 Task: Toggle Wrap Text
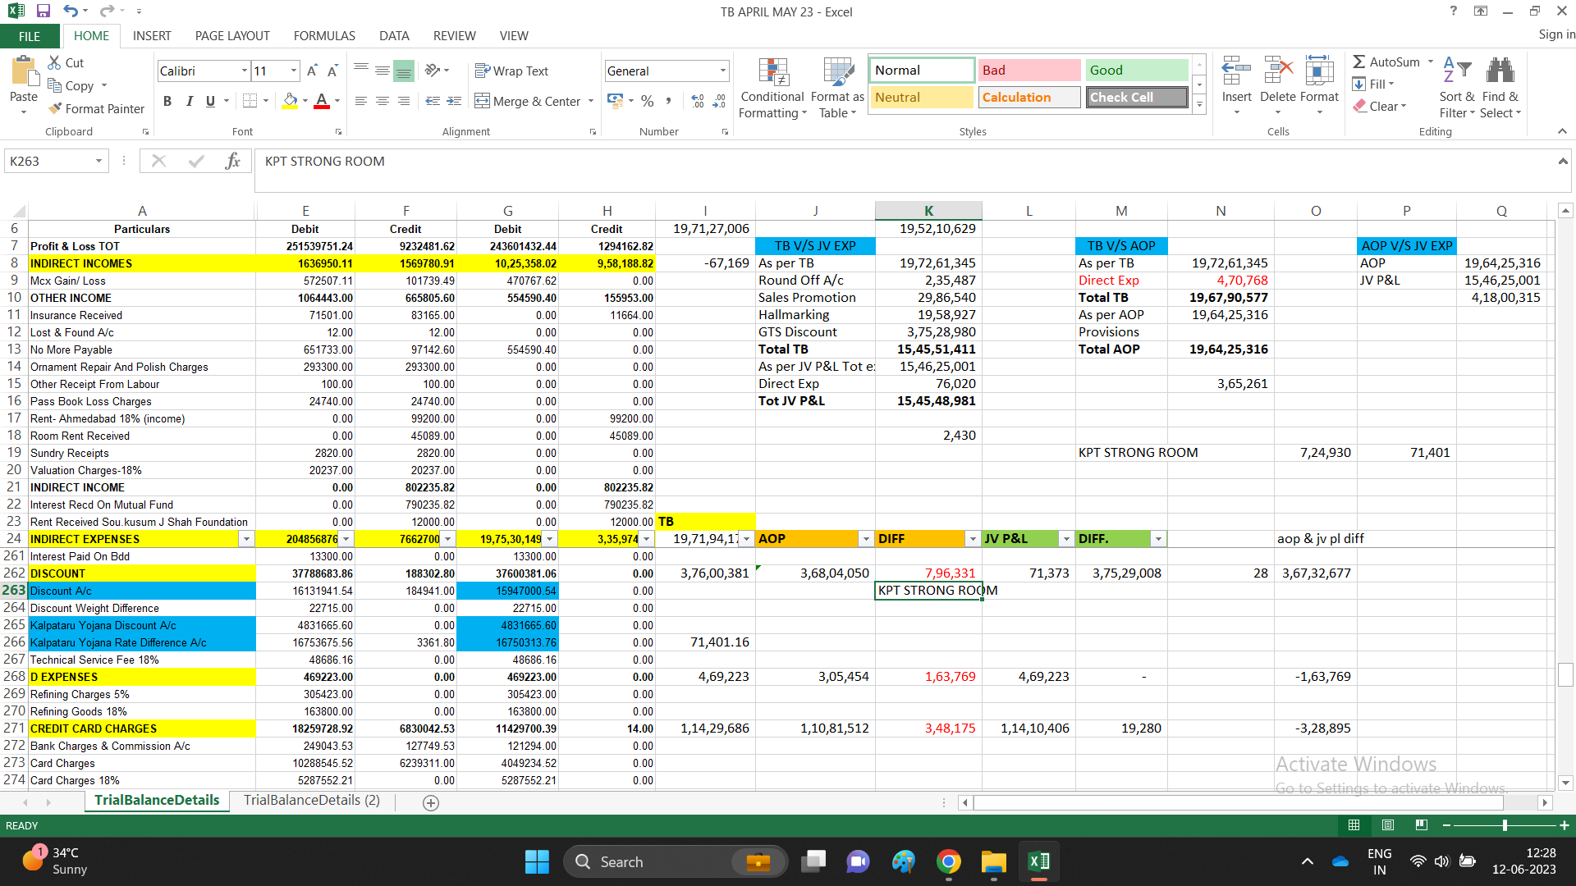pos(511,71)
